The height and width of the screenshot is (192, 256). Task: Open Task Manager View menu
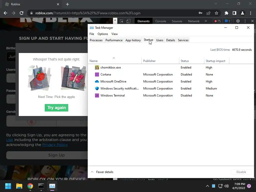tap(114, 34)
